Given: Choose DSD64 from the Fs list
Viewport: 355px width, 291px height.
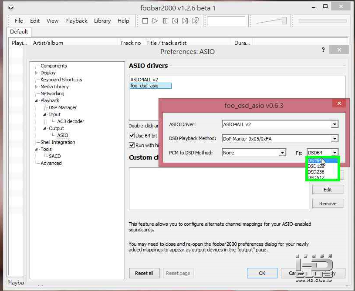Looking at the screenshot, I should click(x=322, y=161).
